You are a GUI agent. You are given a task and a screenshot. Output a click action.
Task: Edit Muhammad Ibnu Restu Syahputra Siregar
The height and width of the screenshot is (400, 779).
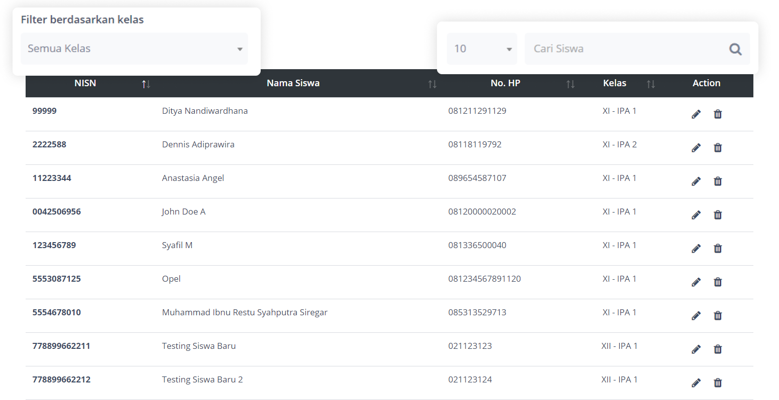tap(696, 316)
